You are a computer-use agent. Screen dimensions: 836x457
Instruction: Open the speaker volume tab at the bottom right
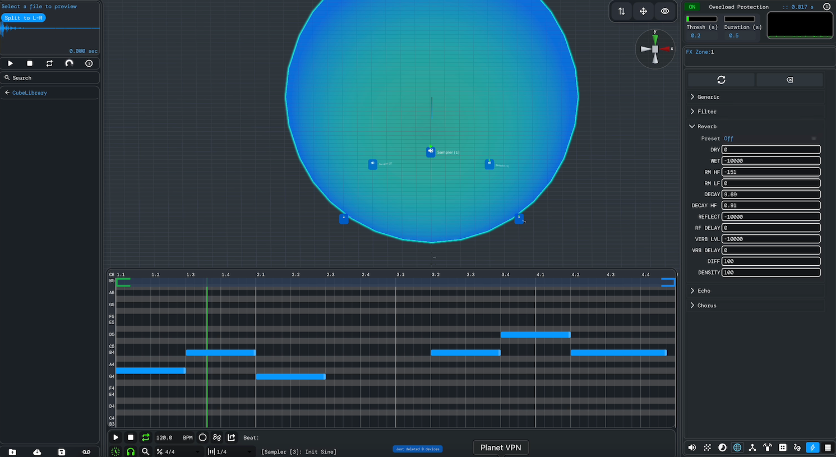(x=692, y=447)
